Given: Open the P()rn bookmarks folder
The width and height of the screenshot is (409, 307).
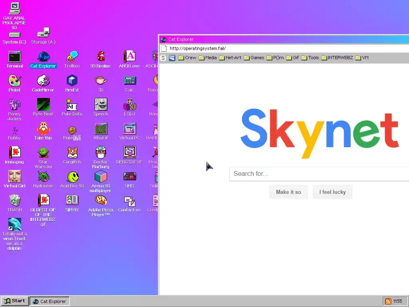Looking at the screenshot, I should [x=275, y=58].
